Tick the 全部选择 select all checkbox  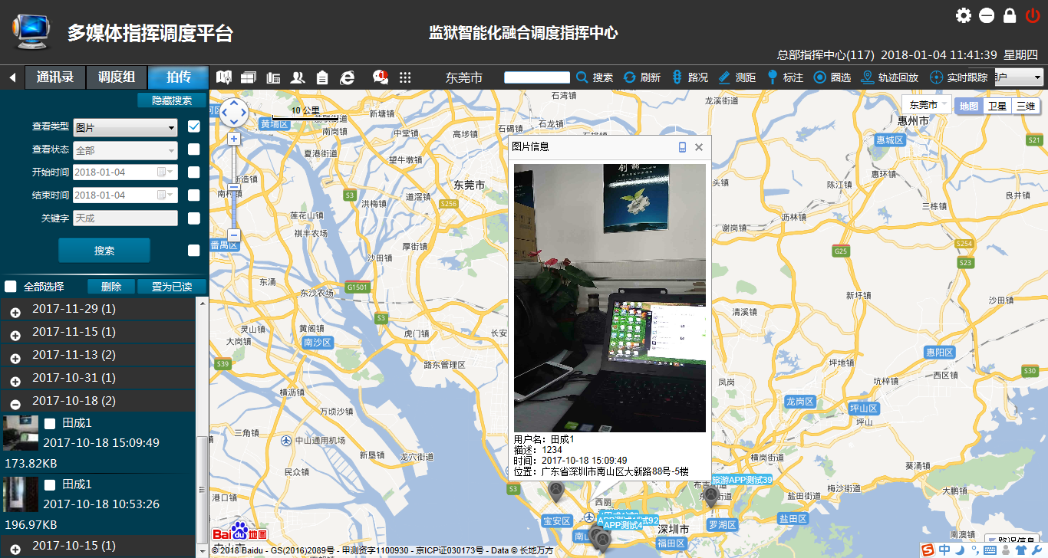point(11,287)
